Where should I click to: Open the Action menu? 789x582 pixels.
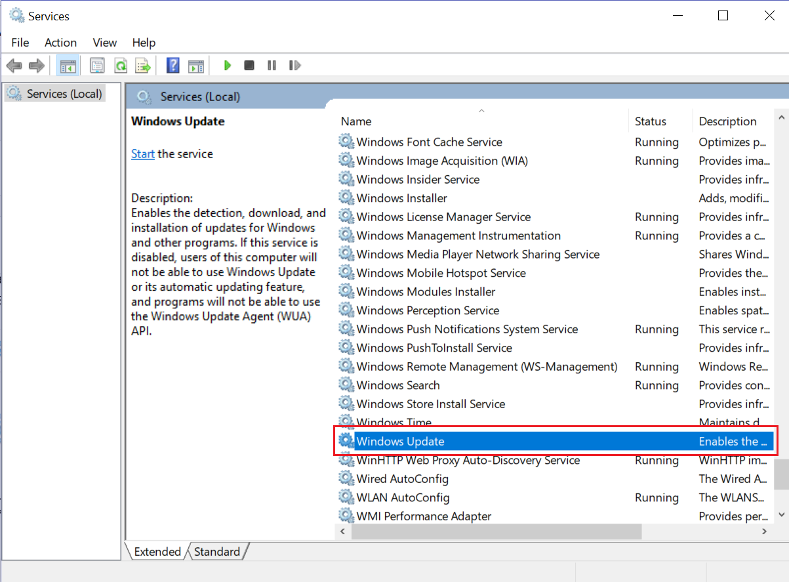click(60, 43)
